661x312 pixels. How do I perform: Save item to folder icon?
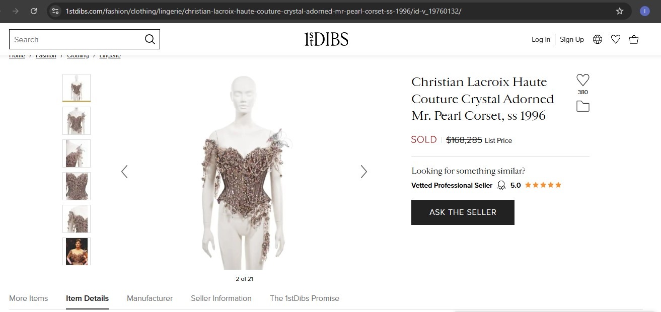click(x=582, y=106)
